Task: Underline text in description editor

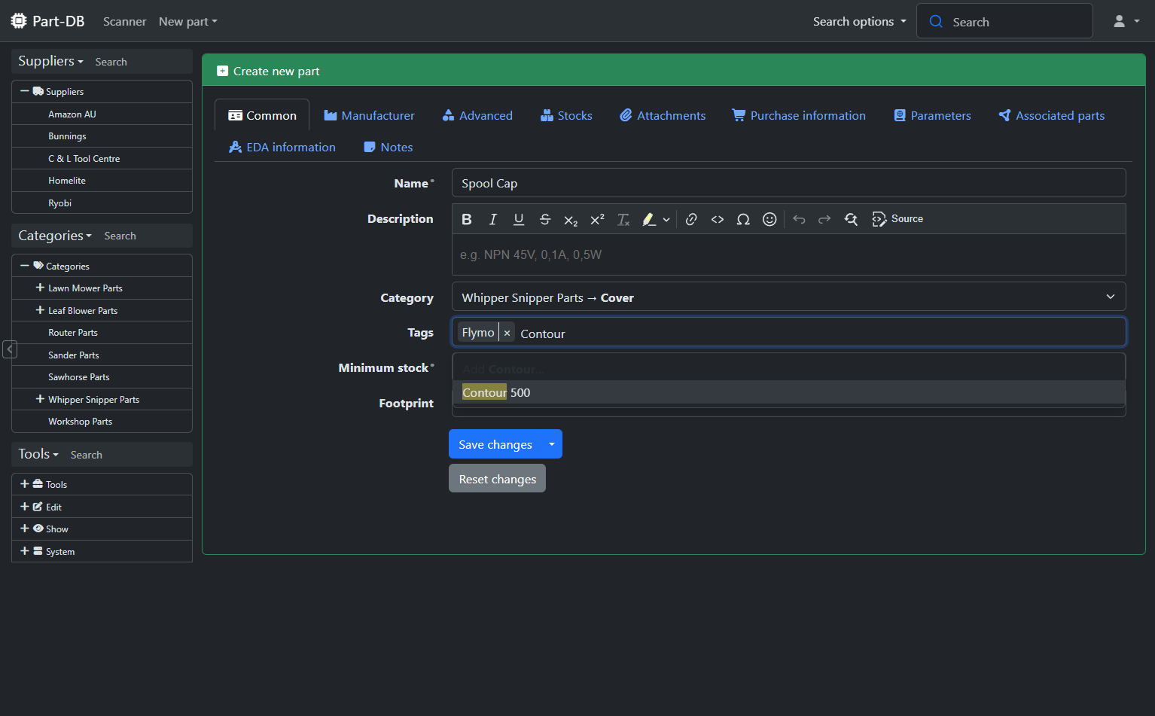Action: 519,219
